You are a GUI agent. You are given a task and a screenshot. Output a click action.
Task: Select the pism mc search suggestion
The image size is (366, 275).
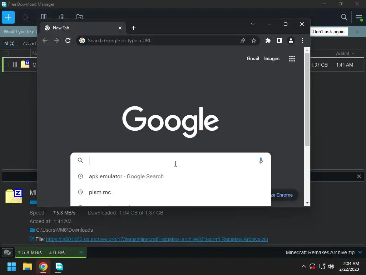(170, 192)
